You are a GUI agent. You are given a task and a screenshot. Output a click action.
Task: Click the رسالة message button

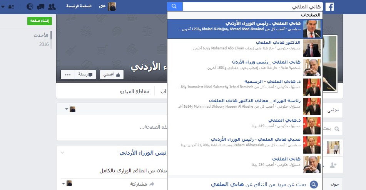tap(85, 75)
